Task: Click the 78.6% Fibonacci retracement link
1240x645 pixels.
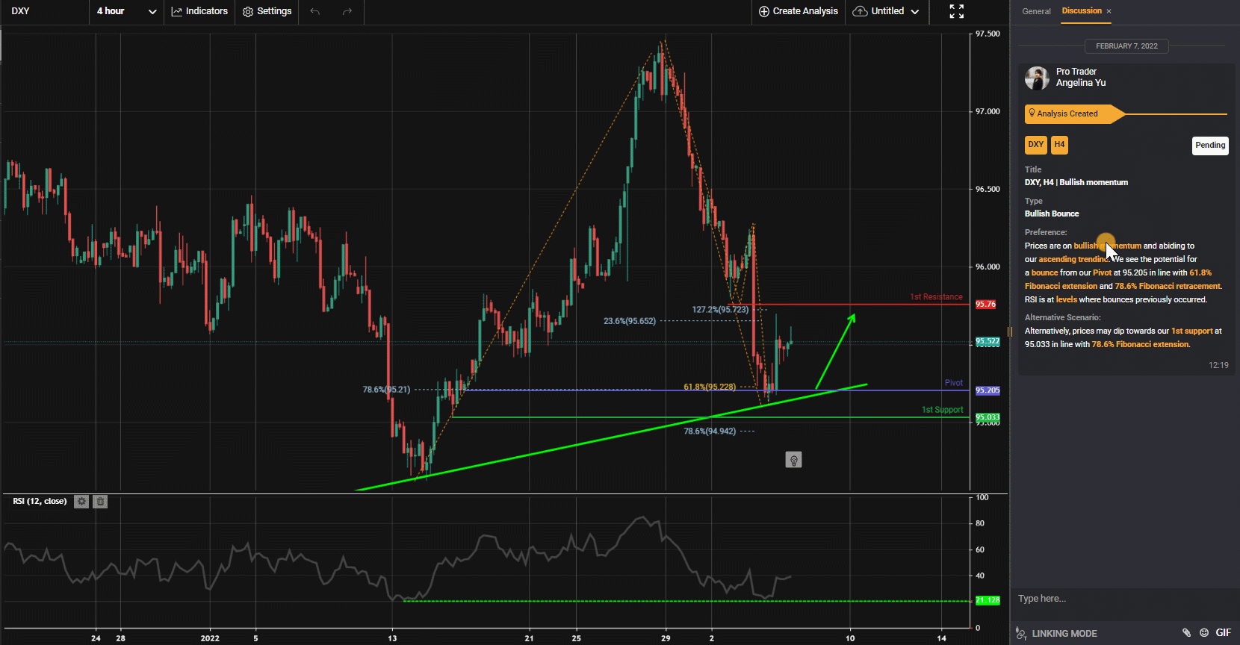Action: click(1168, 286)
